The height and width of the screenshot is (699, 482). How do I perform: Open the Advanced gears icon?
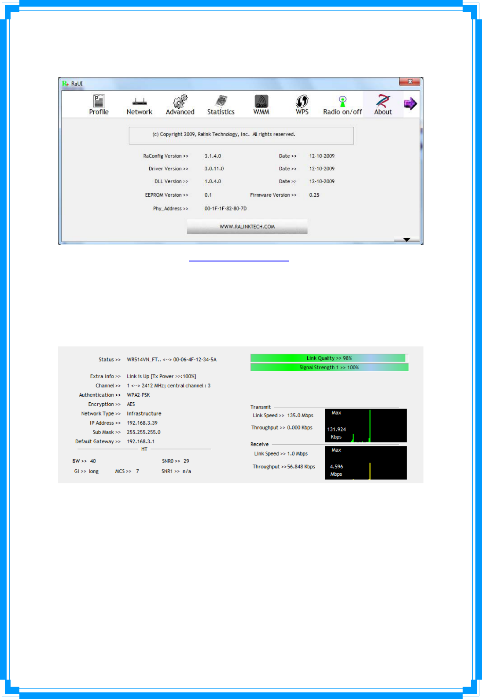180,101
